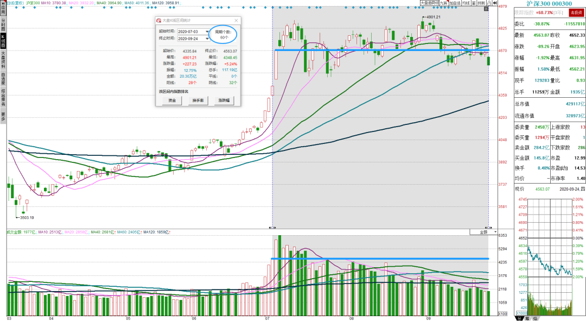586x321 pixels.
Task: Click the lock icon in chart toolbar
Action: [x=489, y=3]
